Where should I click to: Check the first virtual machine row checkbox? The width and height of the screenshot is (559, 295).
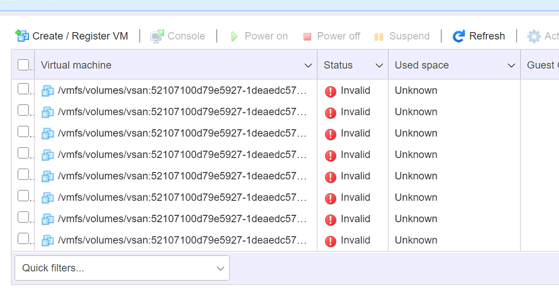[x=23, y=89]
